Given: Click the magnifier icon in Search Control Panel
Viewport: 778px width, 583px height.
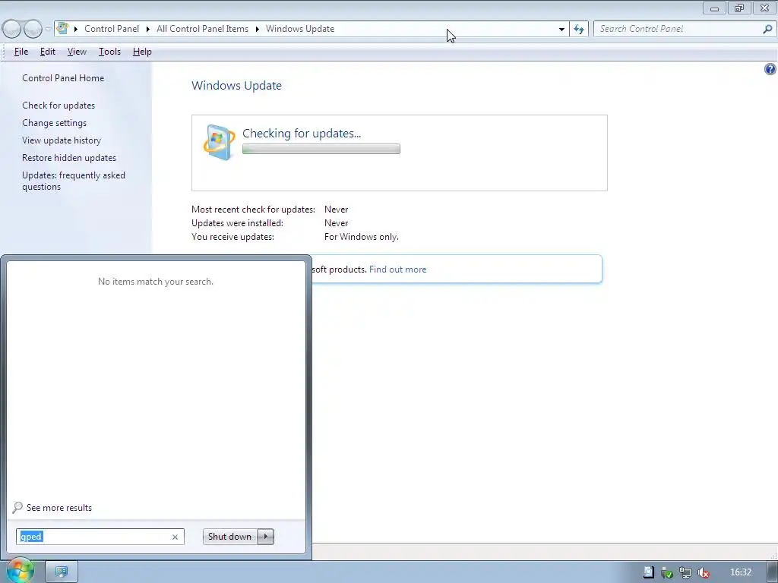Looking at the screenshot, I should tap(767, 30).
